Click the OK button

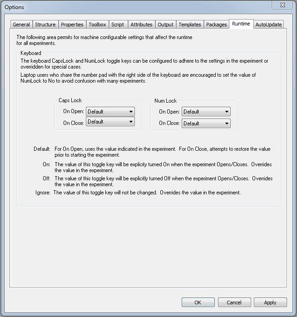tap(198, 302)
